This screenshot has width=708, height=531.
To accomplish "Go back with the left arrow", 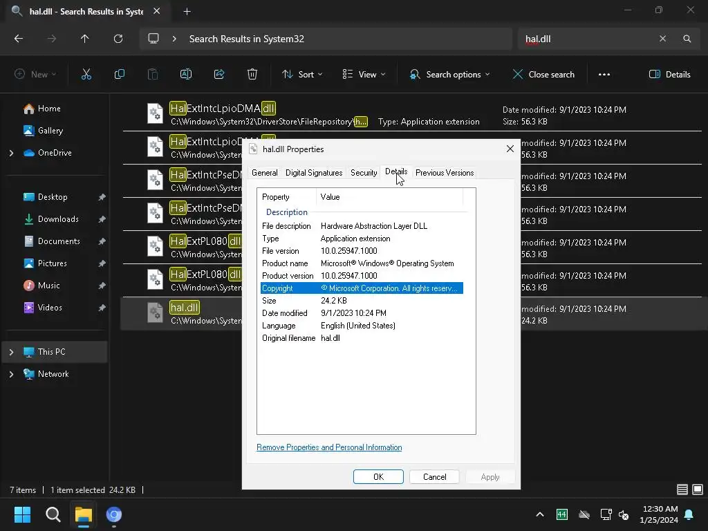I will pyautogui.click(x=19, y=39).
